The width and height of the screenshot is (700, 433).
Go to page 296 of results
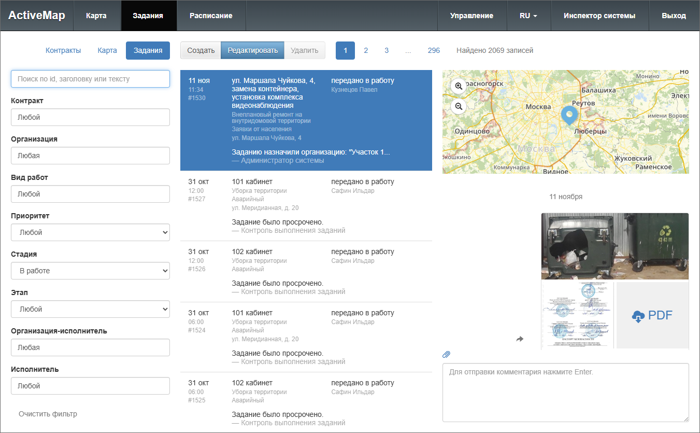pyautogui.click(x=434, y=50)
